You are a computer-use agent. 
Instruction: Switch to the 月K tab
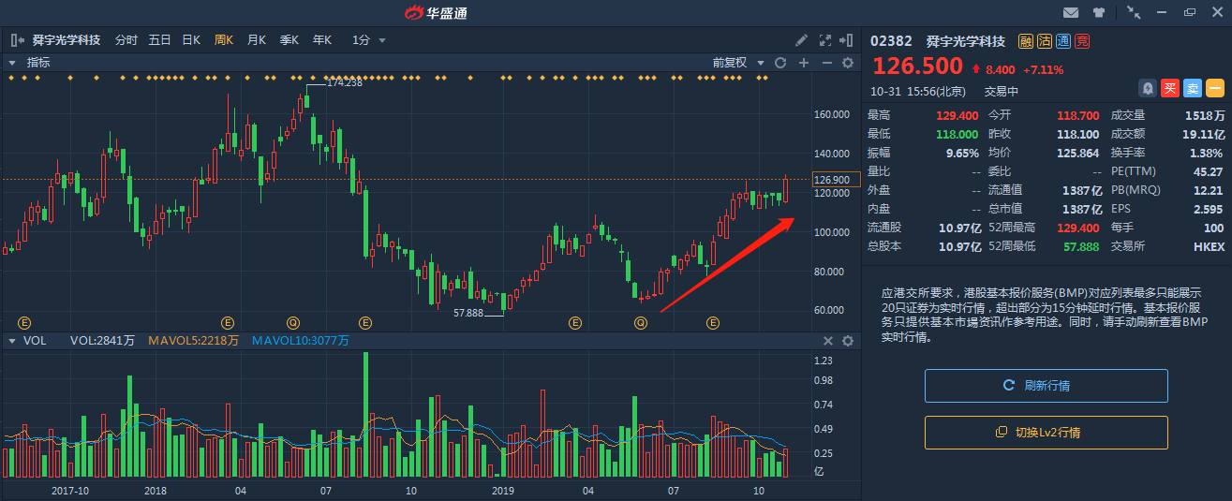tap(256, 40)
